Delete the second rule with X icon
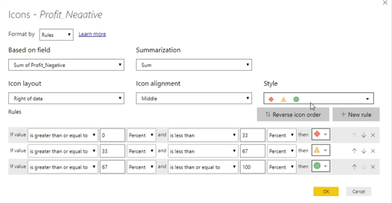The width and height of the screenshot is (392, 203). tap(373, 151)
